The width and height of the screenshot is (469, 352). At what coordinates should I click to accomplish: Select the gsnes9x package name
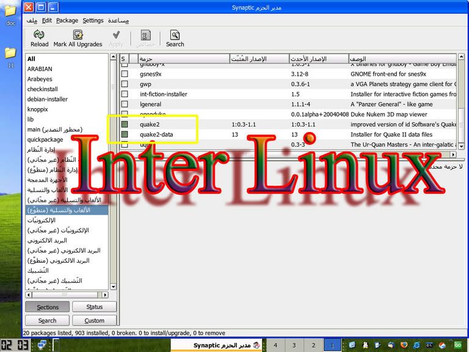point(150,74)
